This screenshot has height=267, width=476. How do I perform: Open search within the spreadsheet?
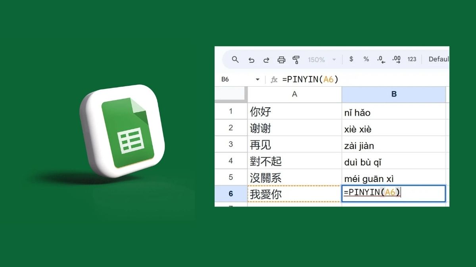tap(235, 59)
